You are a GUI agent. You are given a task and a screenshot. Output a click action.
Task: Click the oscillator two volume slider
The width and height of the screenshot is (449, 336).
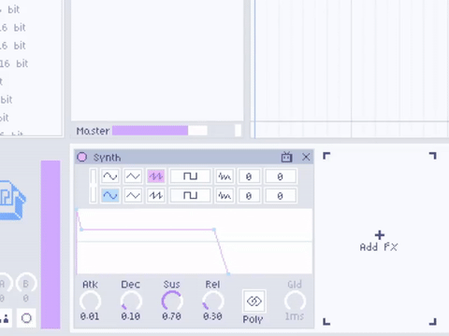[93, 195]
